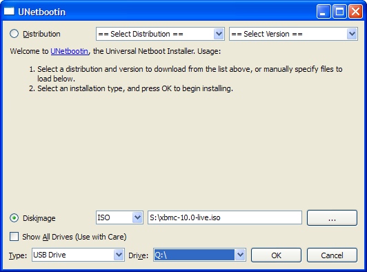Viewport: 367px width, 272px height.
Task: Open the USB Drive type dropdown
Action: coord(78,255)
